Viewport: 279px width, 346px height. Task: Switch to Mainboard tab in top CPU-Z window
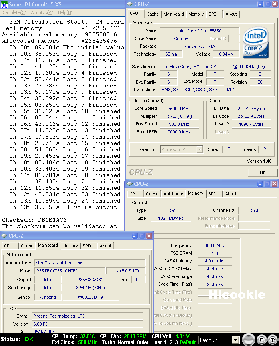click(x=174, y=14)
